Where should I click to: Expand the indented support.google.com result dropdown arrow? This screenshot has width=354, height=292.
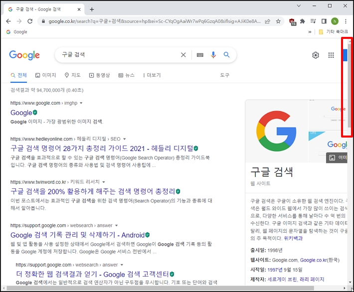[122, 265]
